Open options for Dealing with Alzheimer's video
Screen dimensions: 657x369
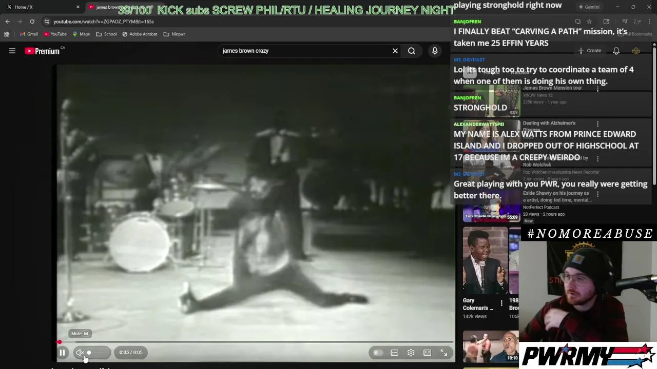click(x=597, y=124)
